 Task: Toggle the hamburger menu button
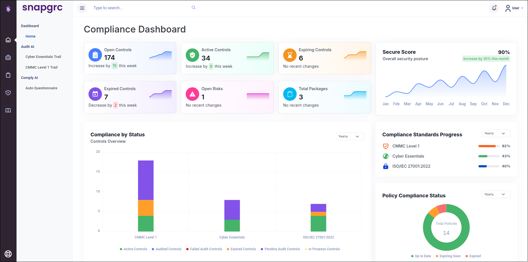tap(82, 8)
